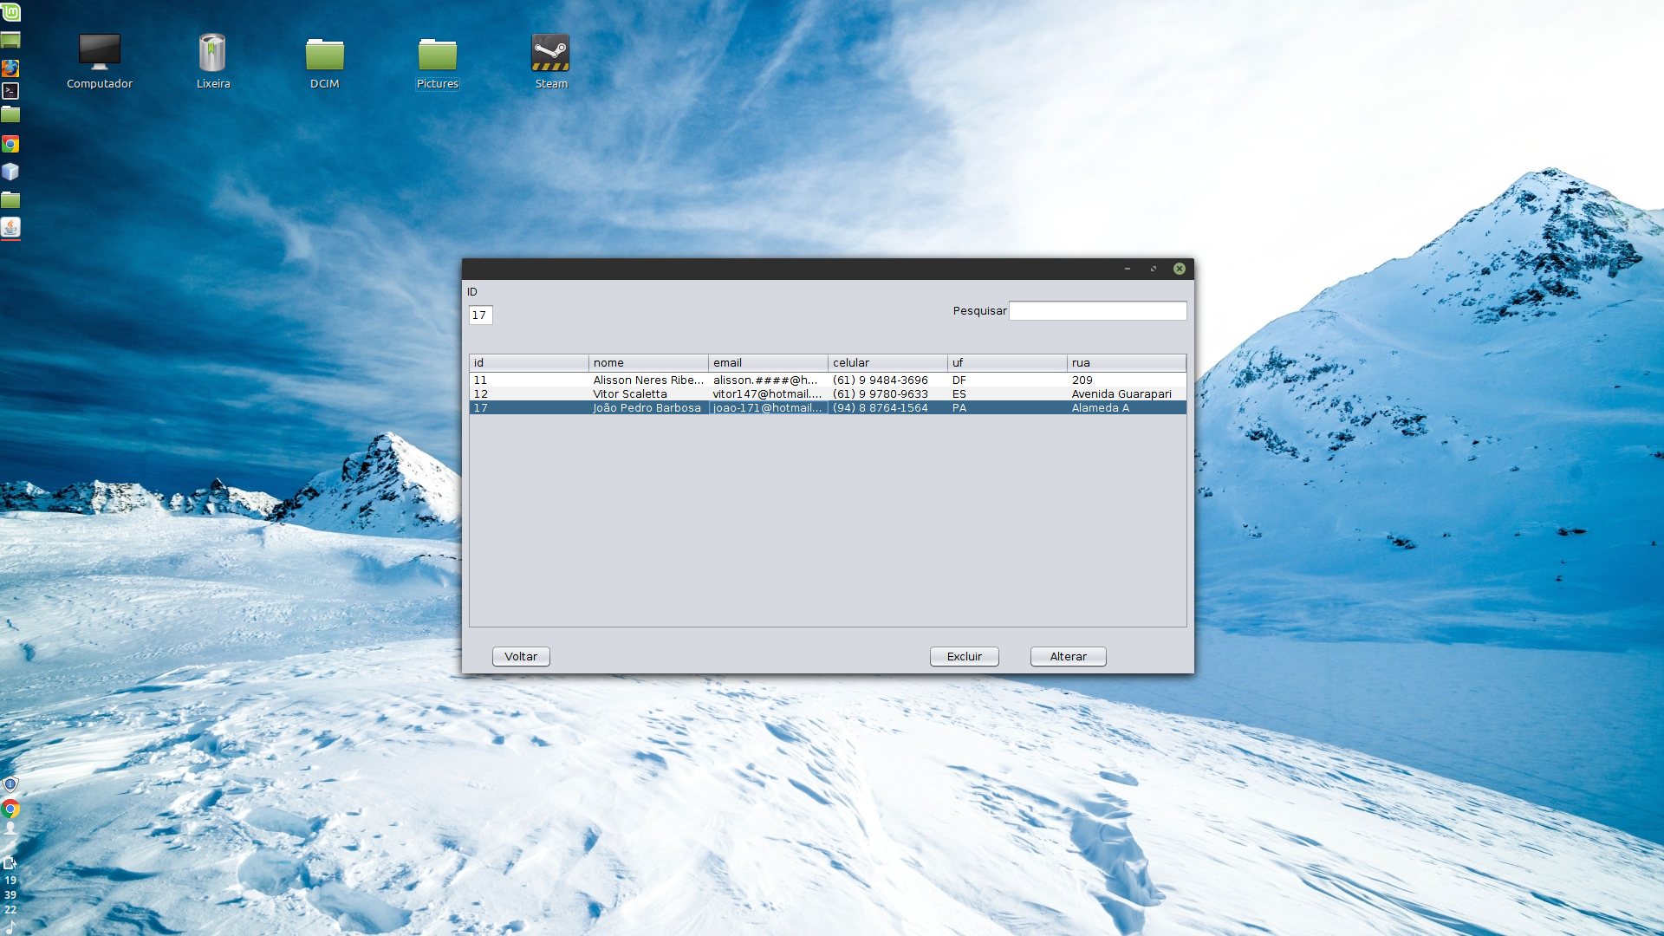Viewport: 1664px width, 936px height.
Task: Click the music note sound icon
Action: [10, 926]
